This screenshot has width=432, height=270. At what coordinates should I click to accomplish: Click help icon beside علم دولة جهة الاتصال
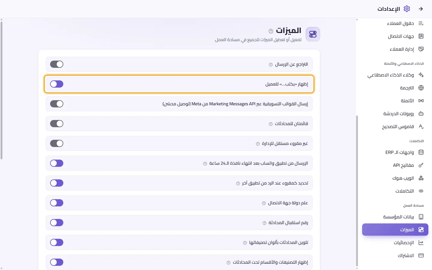pyautogui.click(x=264, y=203)
